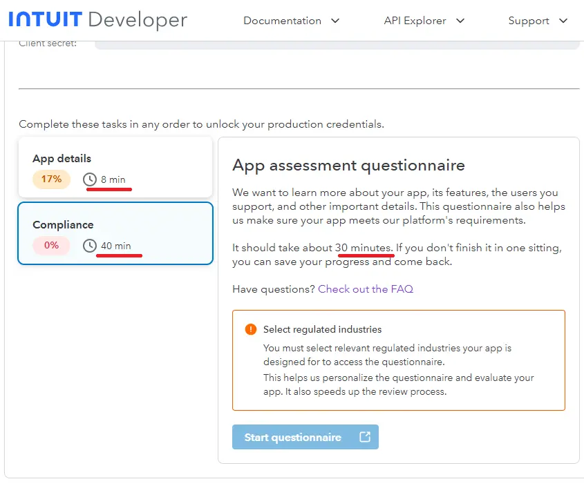Image resolution: width=584 pixels, height=488 pixels.
Task: Expand the API Explorer dropdown chevron
Action: 460,21
